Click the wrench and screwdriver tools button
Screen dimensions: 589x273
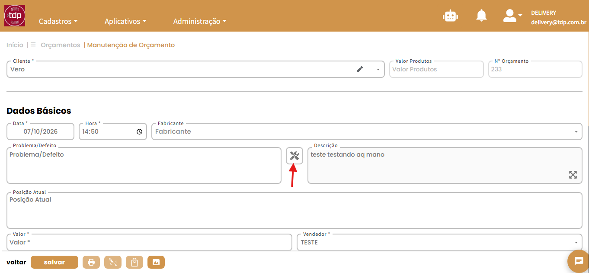[x=294, y=156]
